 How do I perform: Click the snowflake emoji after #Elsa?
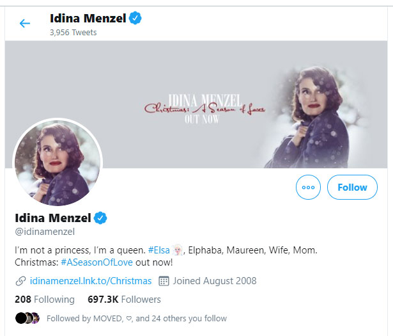click(178, 250)
